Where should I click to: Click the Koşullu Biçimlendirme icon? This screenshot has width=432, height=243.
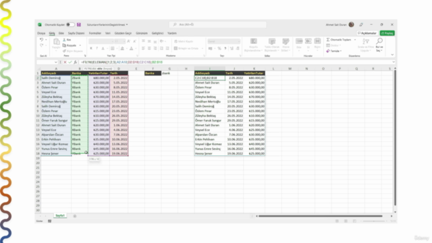tap(254, 41)
